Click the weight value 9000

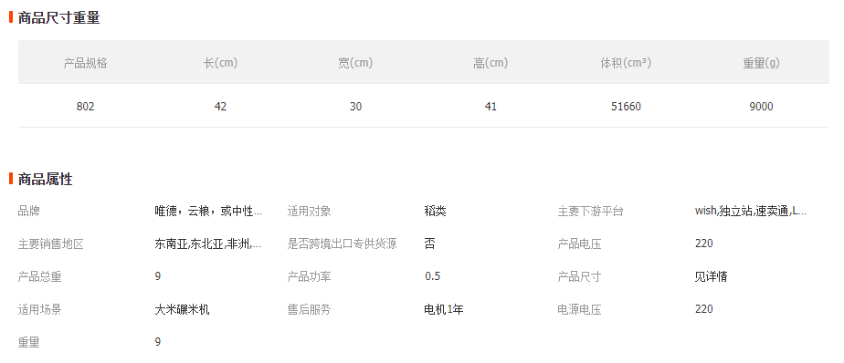pyautogui.click(x=761, y=107)
